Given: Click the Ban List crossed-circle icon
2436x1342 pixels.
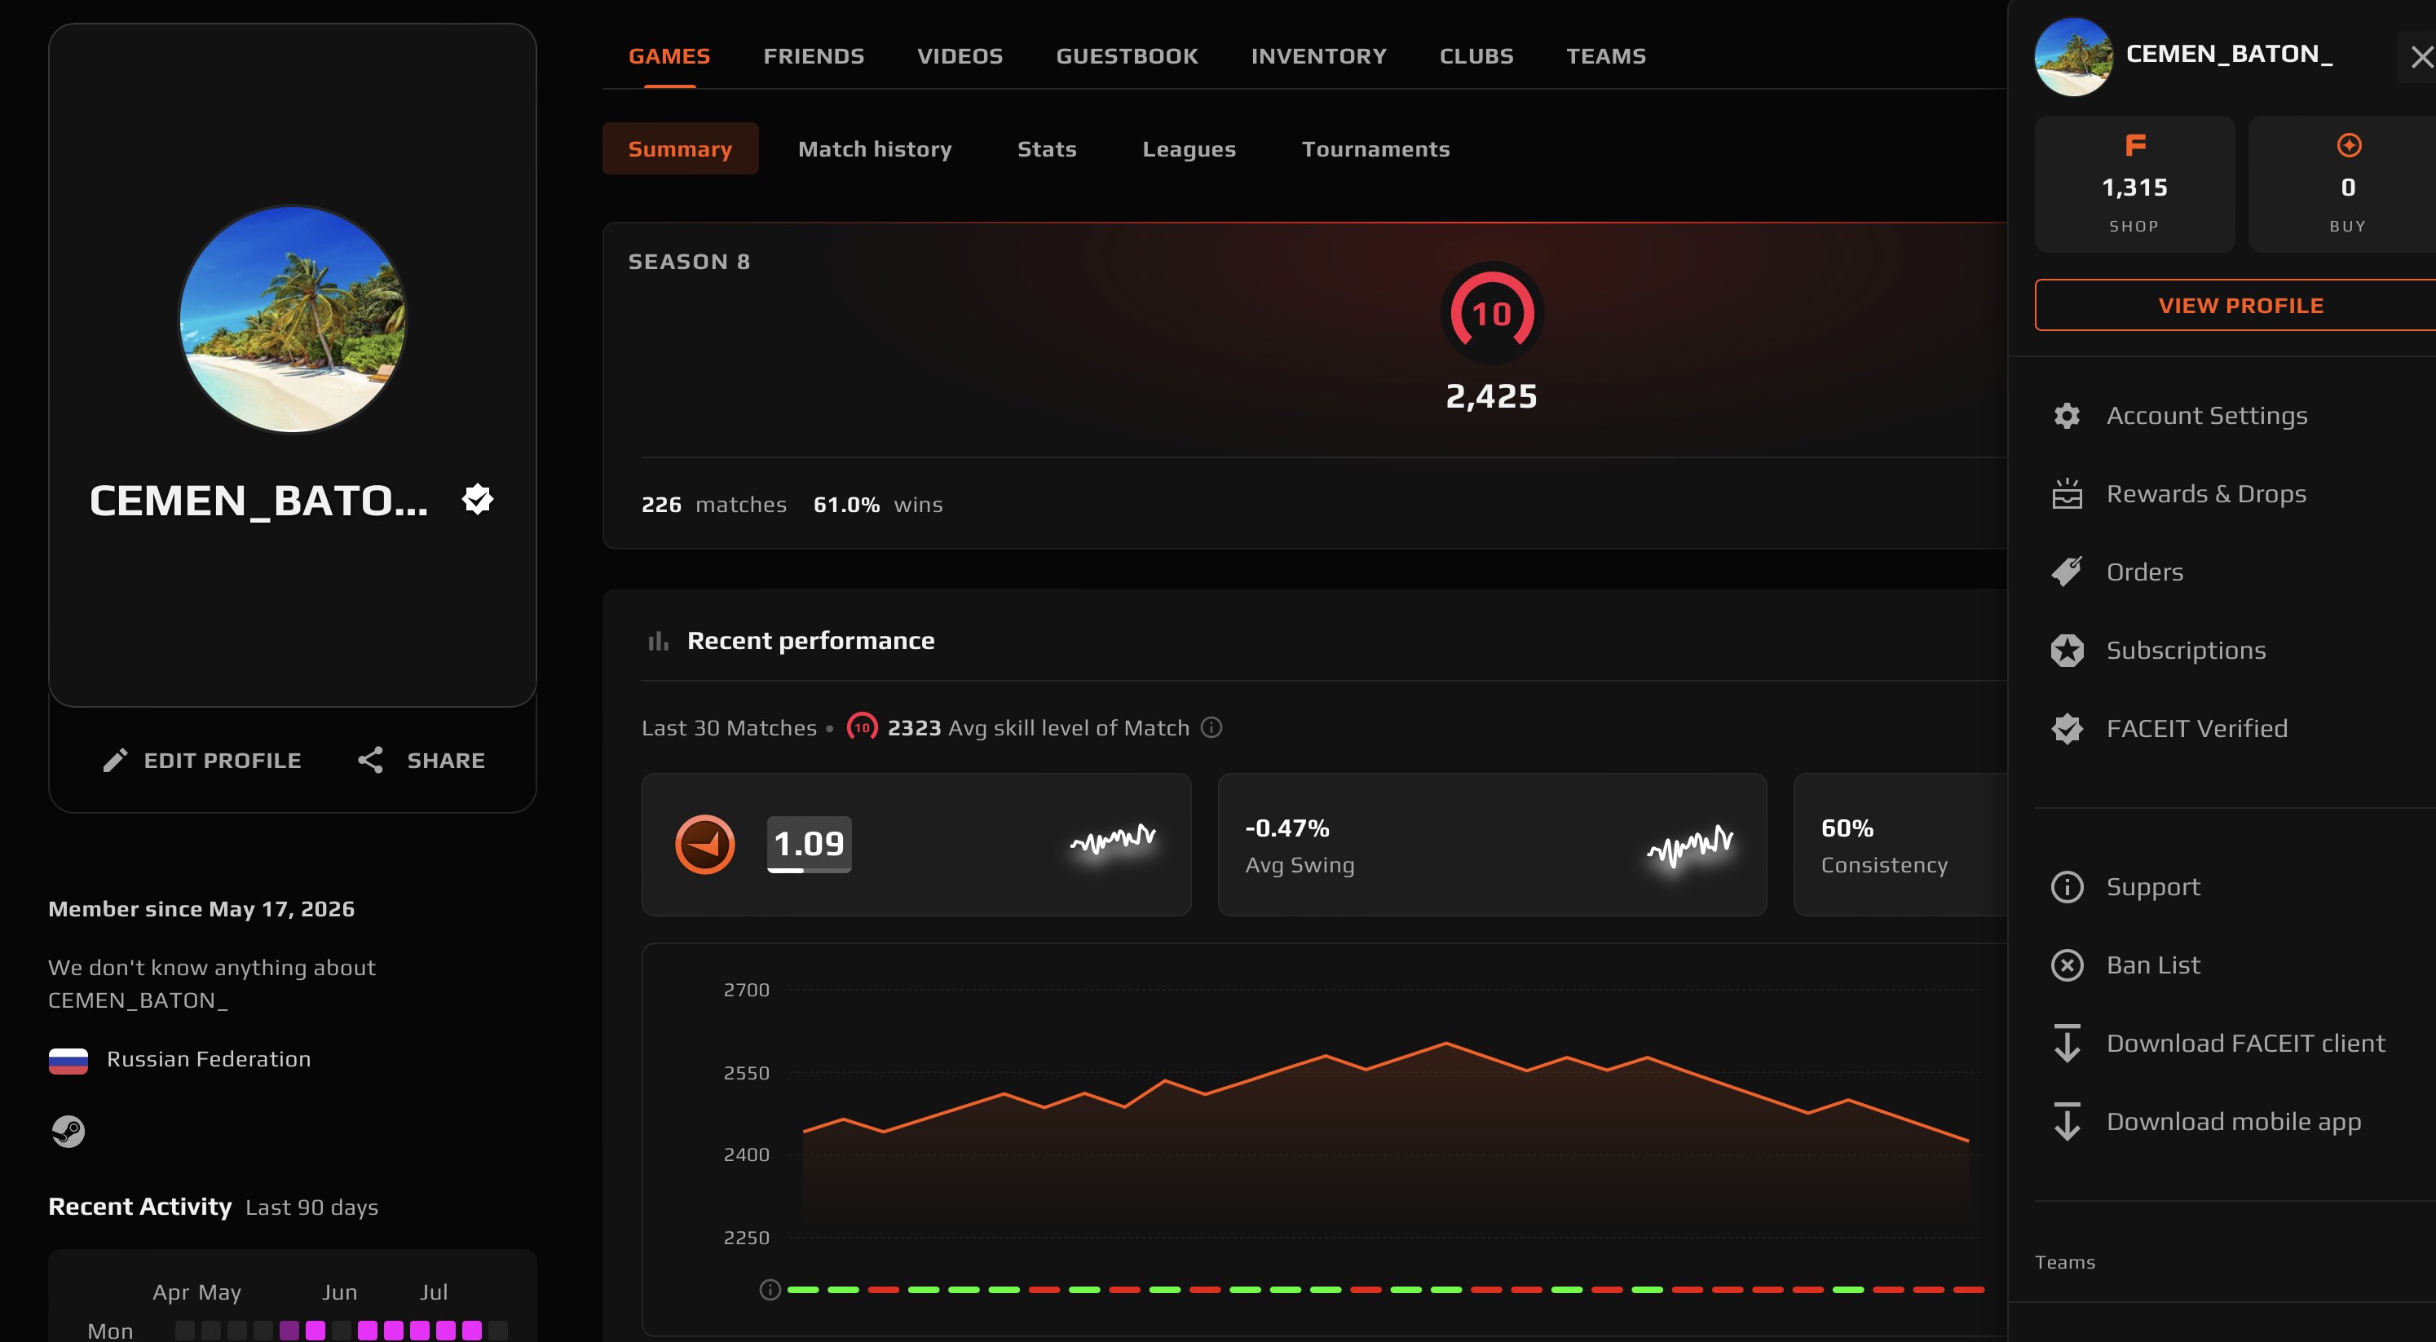Looking at the screenshot, I should pyautogui.click(x=2066, y=965).
